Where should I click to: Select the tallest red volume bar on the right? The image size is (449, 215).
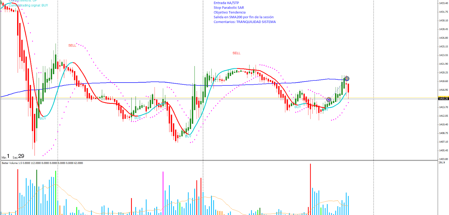click(310, 189)
